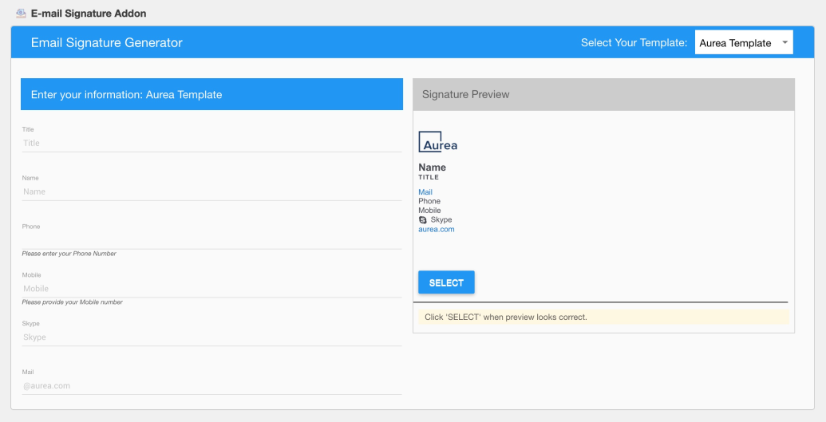Open the aurea.com link in preview
The height and width of the screenshot is (422, 826).
pyautogui.click(x=437, y=229)
